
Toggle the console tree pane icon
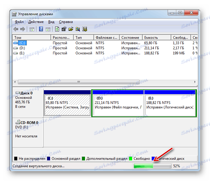32,29
